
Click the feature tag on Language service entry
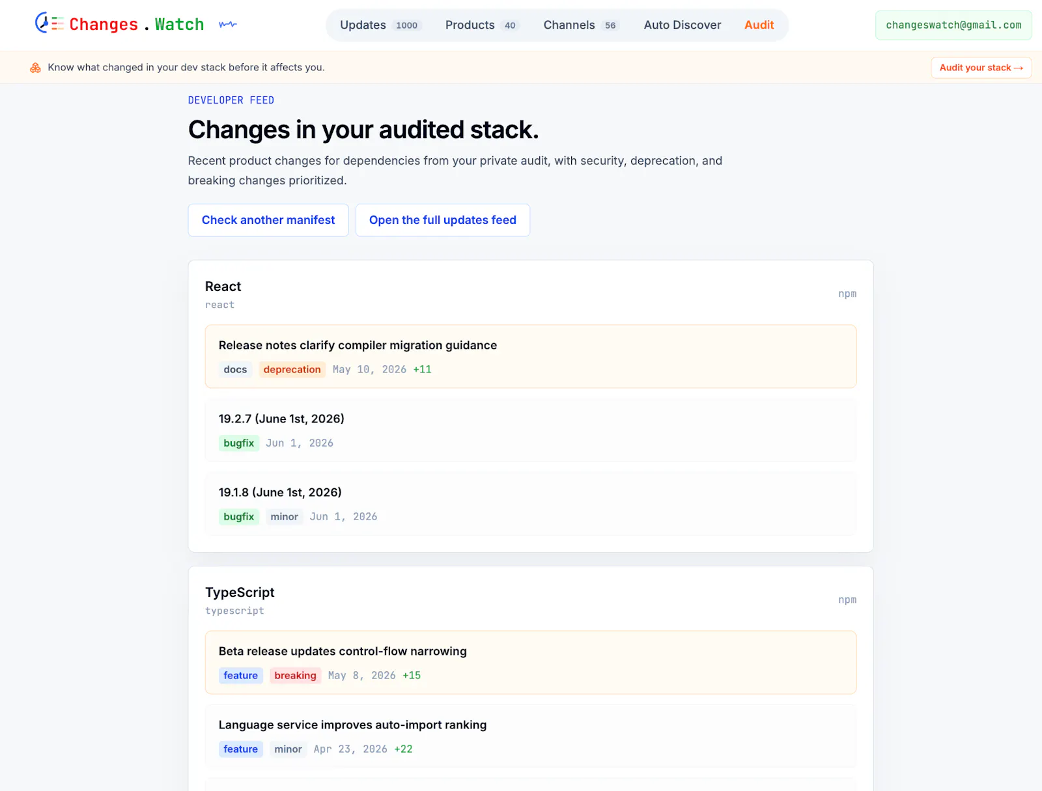[241, 749]
